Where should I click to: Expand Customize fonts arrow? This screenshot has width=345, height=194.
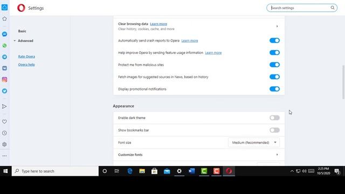point(277,155)
